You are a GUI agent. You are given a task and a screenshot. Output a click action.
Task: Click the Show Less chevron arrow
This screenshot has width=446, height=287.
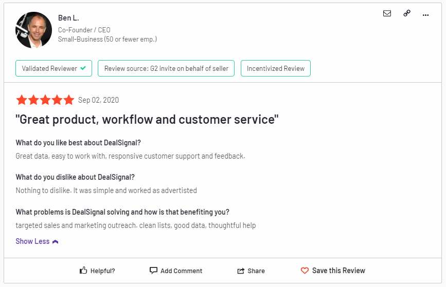pos(56,242)
